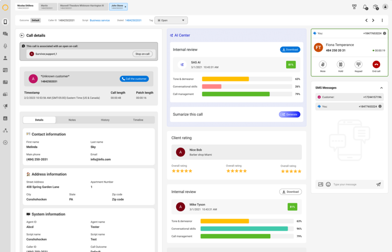This screenshot has width=392, height=252.
Task: Open the call keypad
Action: 358,65
